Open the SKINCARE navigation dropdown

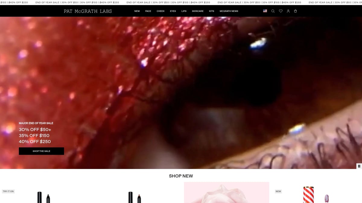pyautogui.click(x=198, y=11)
